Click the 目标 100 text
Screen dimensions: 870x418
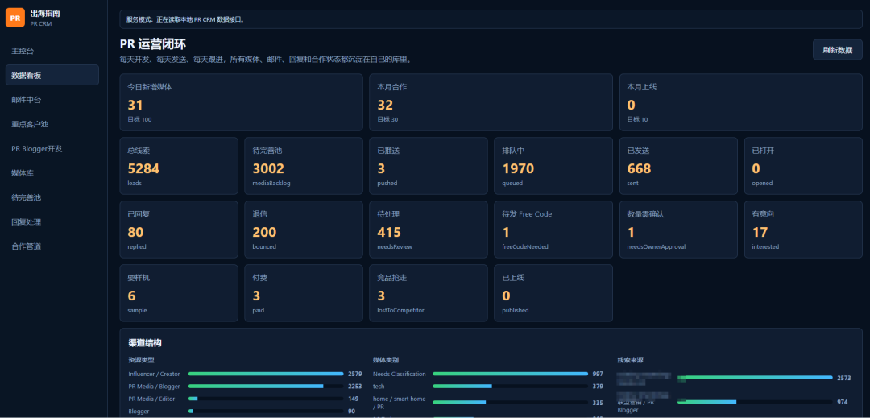pos(139,120)
